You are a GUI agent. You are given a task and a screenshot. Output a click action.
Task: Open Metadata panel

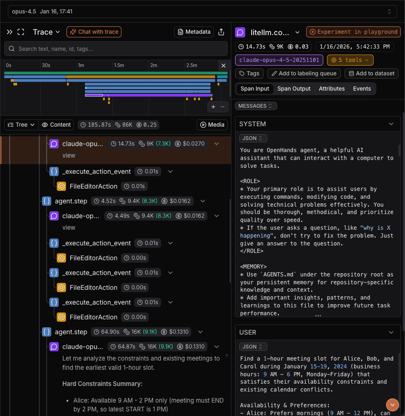[194, 32]
